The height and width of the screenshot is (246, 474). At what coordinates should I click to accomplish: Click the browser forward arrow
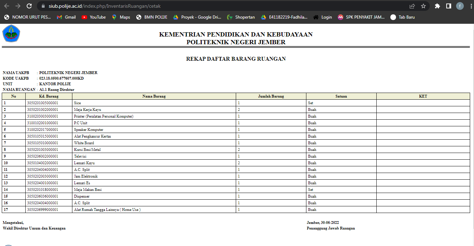pyautogui.click(x=18, y=6)
